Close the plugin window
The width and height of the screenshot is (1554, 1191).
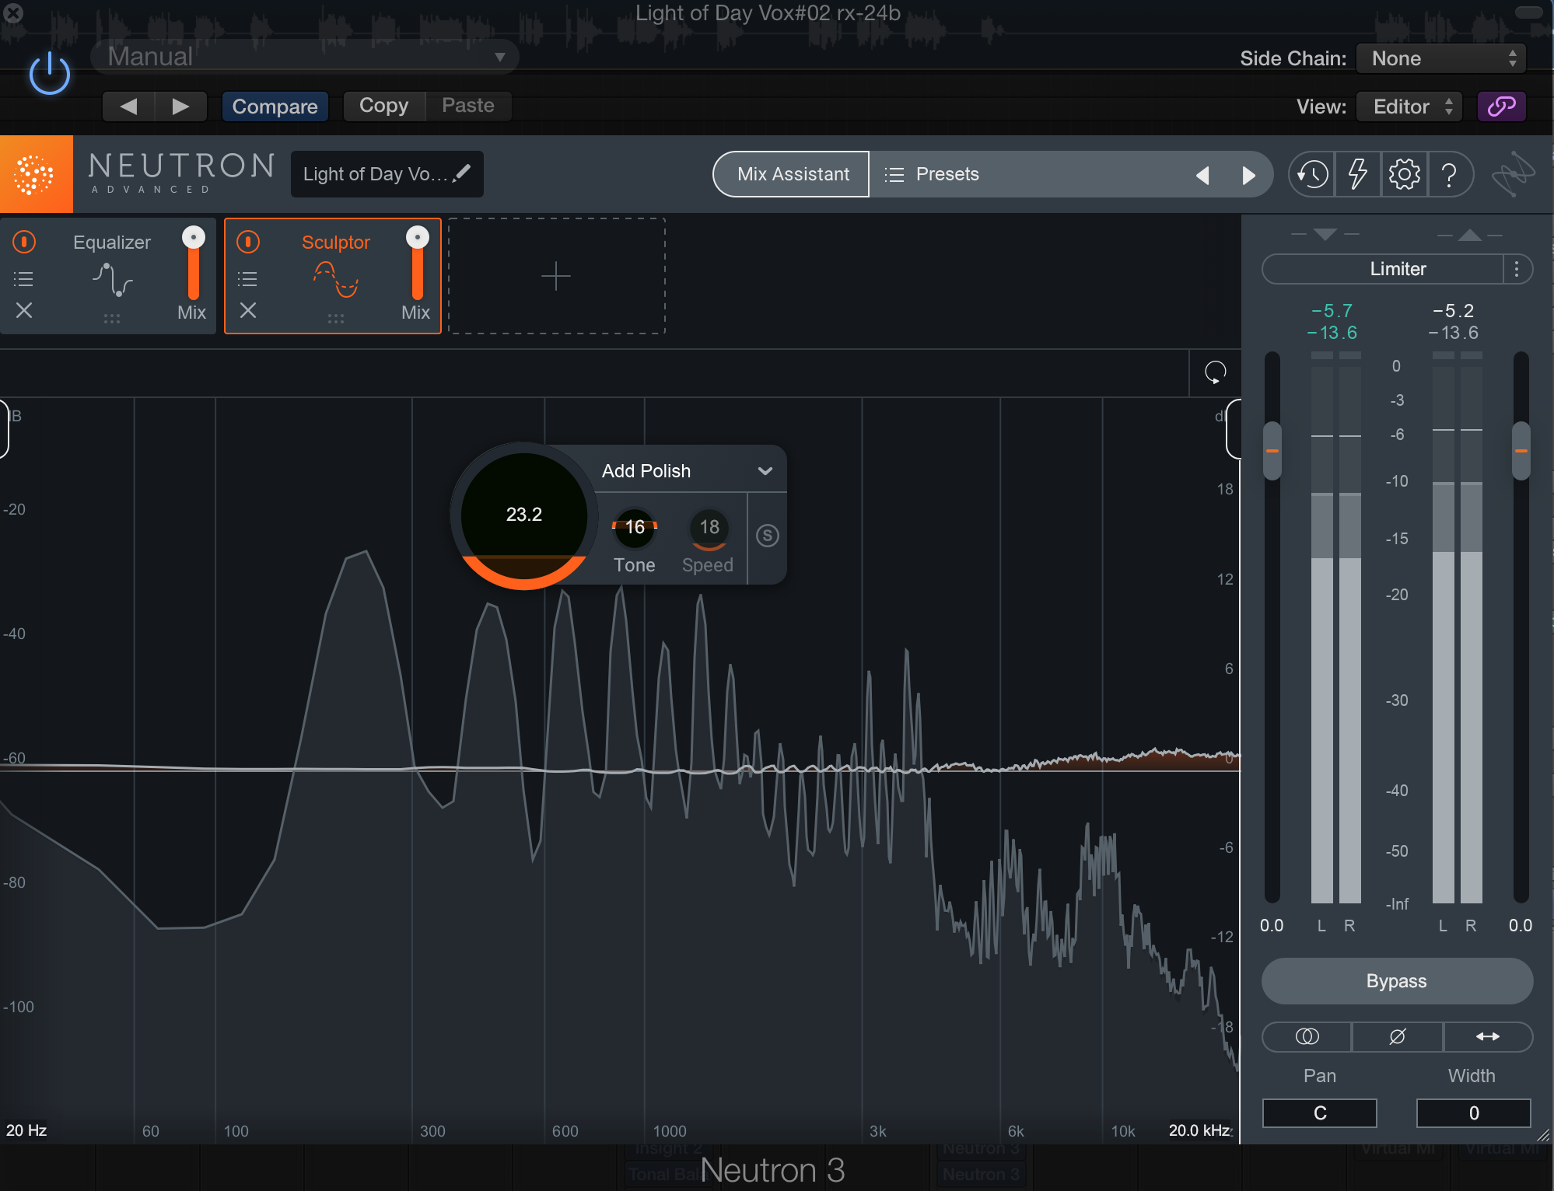[12, 12]
